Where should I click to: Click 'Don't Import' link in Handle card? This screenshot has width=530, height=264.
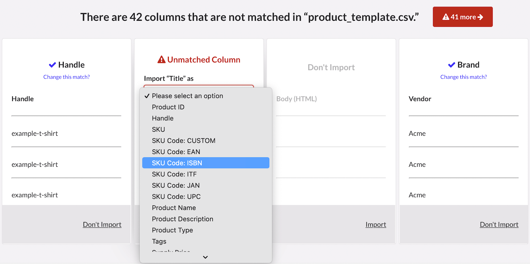point(102,225)
